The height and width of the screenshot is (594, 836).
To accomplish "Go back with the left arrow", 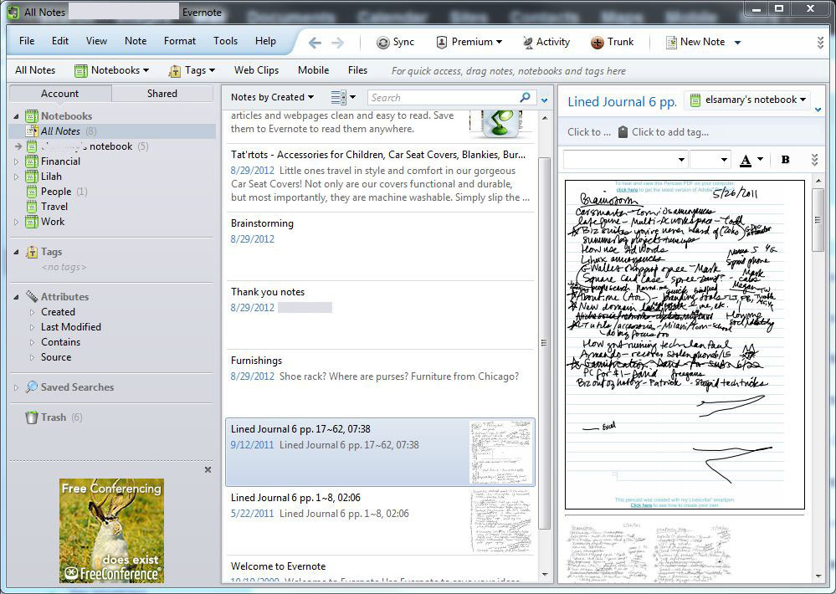I will point(315,42).
